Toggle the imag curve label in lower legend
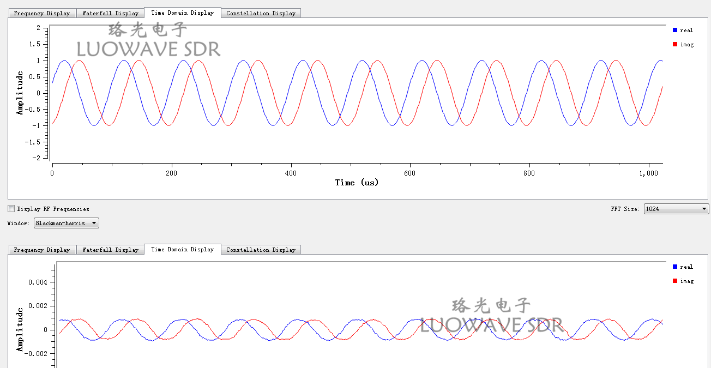This screenshot has width=711, height=368. pyautogui.click(x=686, y=281)
